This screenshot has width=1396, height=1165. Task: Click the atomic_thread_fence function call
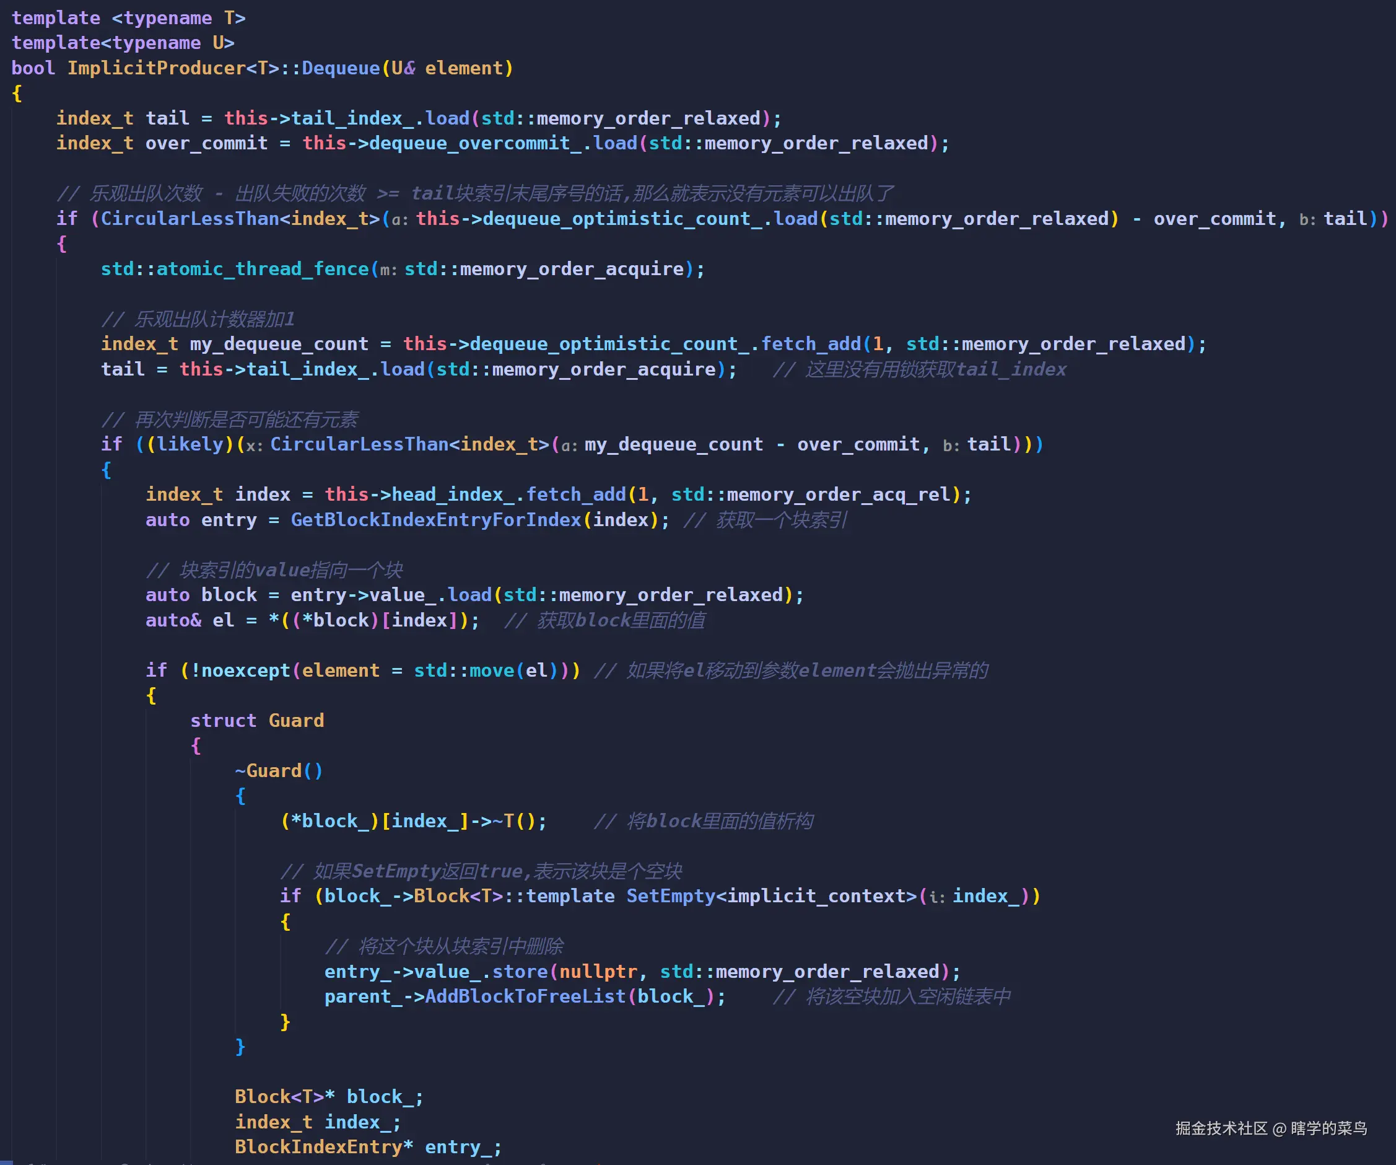pyautogui.click(x=262, y=270)
